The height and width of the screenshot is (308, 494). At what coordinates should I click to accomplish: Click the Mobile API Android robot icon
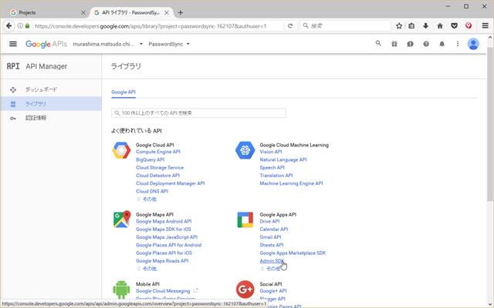(121, 290)
